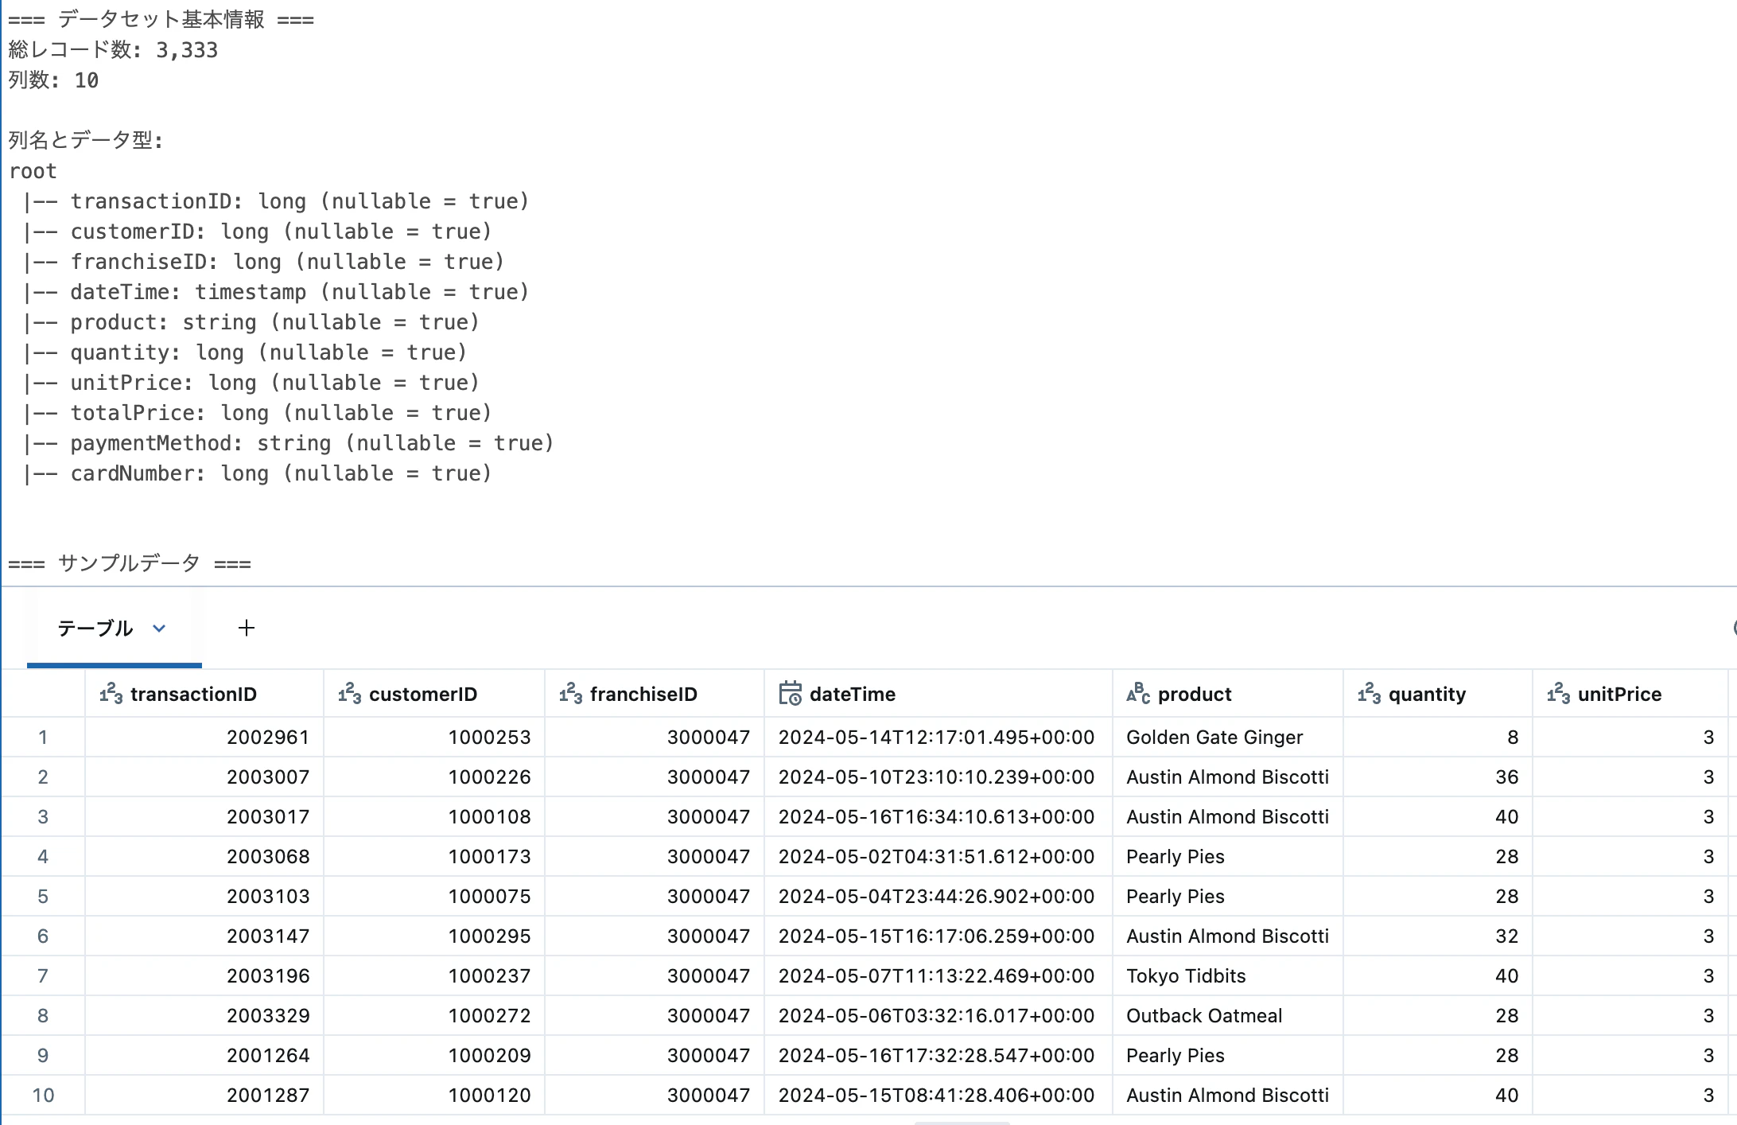Select transaction ID cell 2003147

click(x=204, y=936)
